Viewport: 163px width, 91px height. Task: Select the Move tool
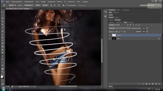(x=3, y=12)
